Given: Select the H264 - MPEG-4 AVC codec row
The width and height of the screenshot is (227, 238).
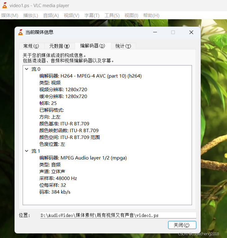Looking at the screenshot, I should point(91,76).
